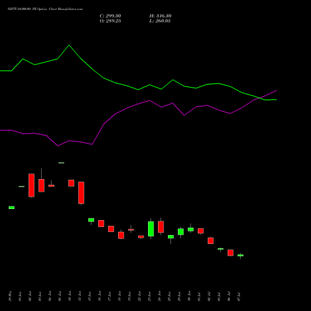Click the tall green candle above 23 Jun

[151, 229]
